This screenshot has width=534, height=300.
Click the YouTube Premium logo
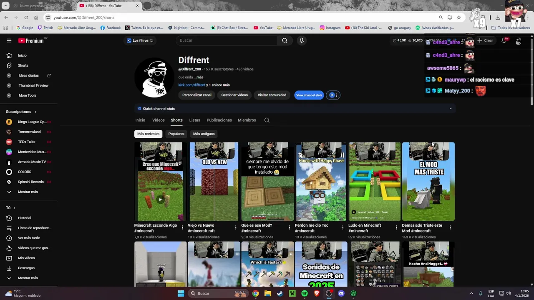coord(32,40)
